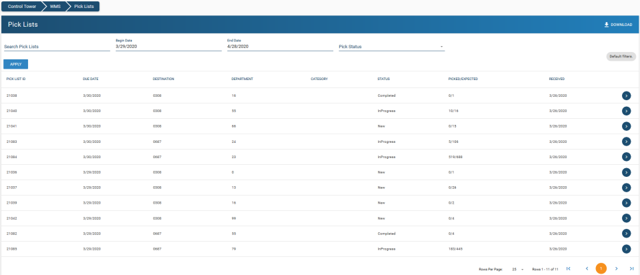Click department value 79
This screenshot has height=275, width=640.
[234, 249]
